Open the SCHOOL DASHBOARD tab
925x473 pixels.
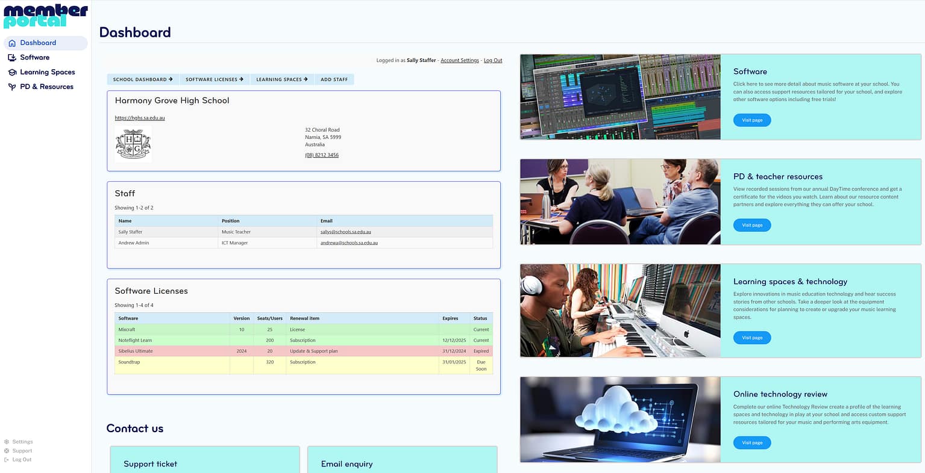click(142, 79)
